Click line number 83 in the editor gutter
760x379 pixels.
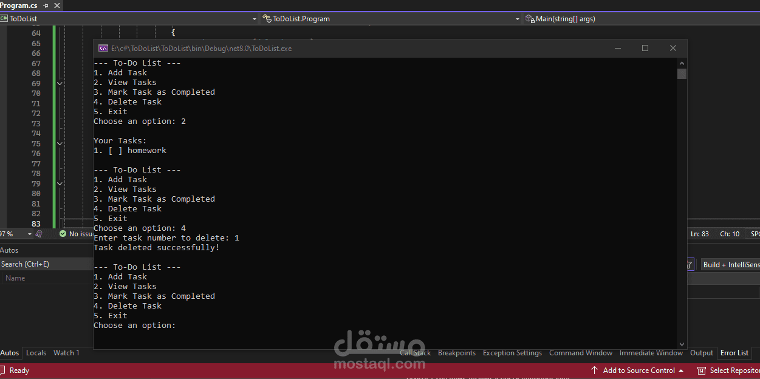35,224
